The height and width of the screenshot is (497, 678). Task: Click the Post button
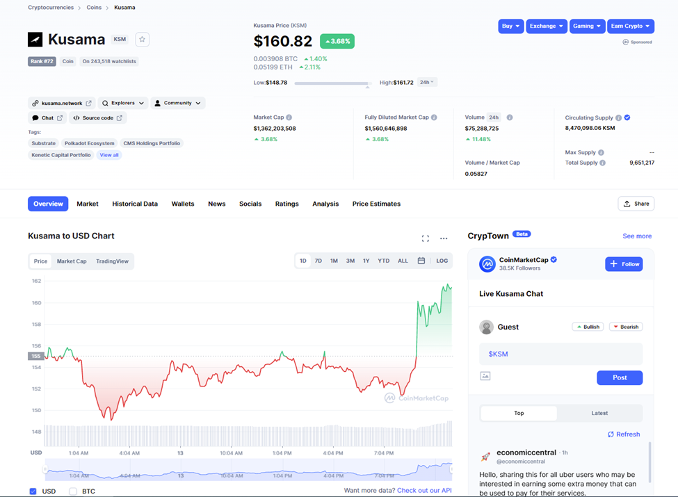620,377
